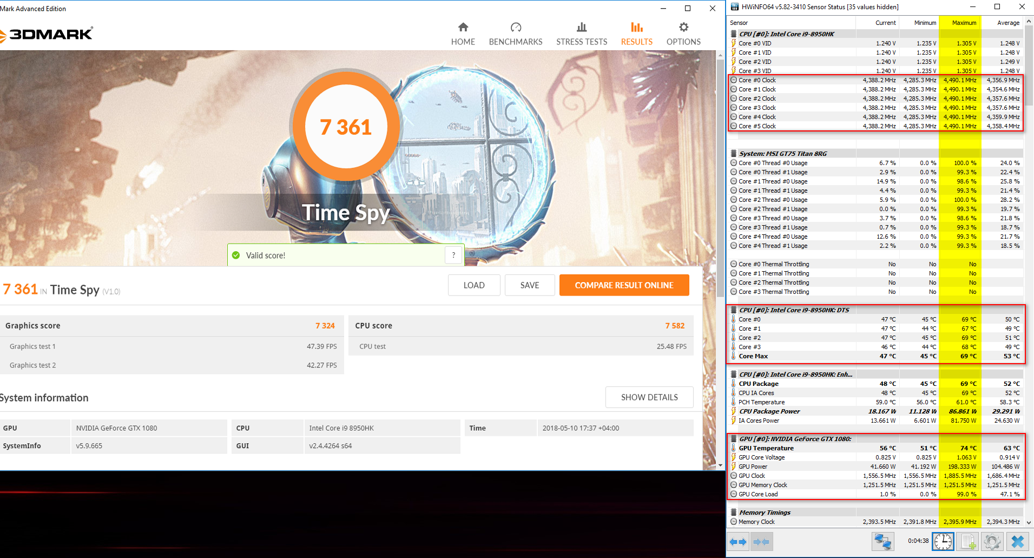
Task: Open the OPTIONS tab in 3DMark
Action: pyautogui.click(x=683, y=34)
